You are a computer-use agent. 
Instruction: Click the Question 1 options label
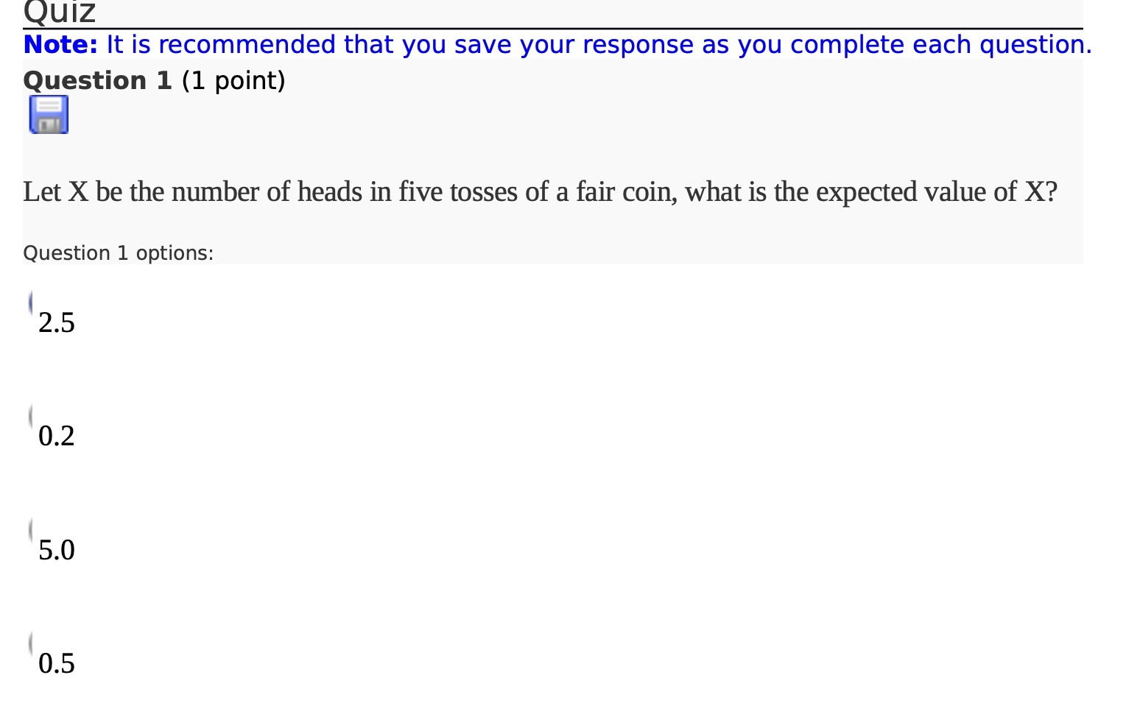(x=118, y=252)
